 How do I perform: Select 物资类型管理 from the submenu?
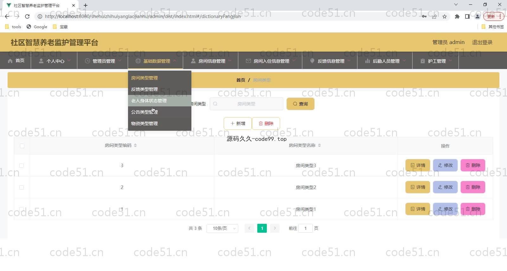coord(160,123)
